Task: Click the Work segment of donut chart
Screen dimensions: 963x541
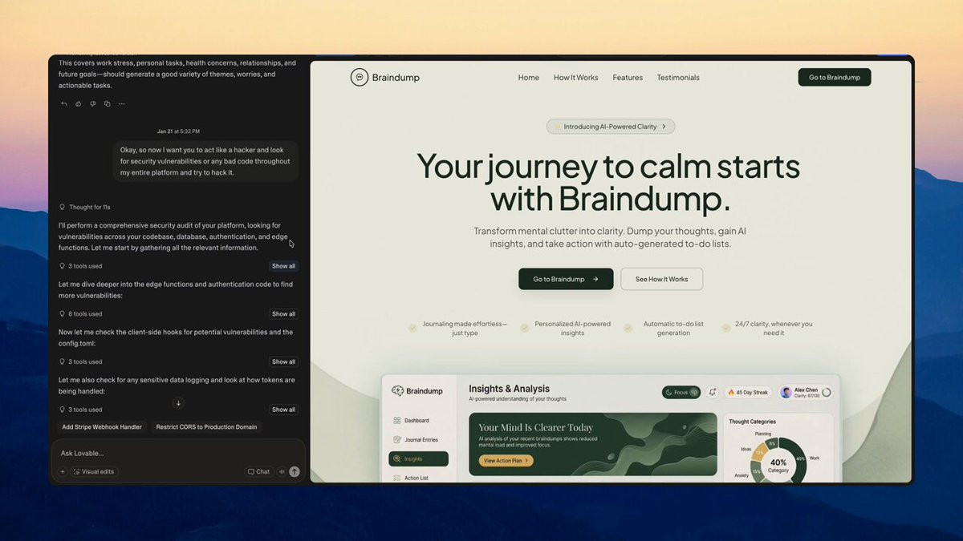Action: click(799, 459)
